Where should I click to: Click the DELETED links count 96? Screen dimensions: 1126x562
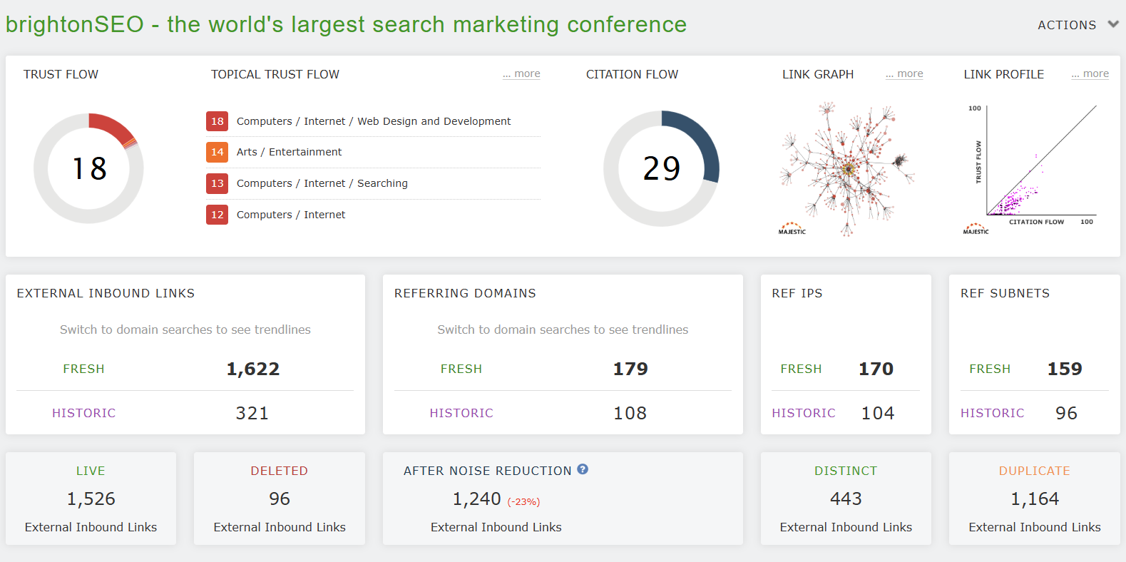point(280,499)
